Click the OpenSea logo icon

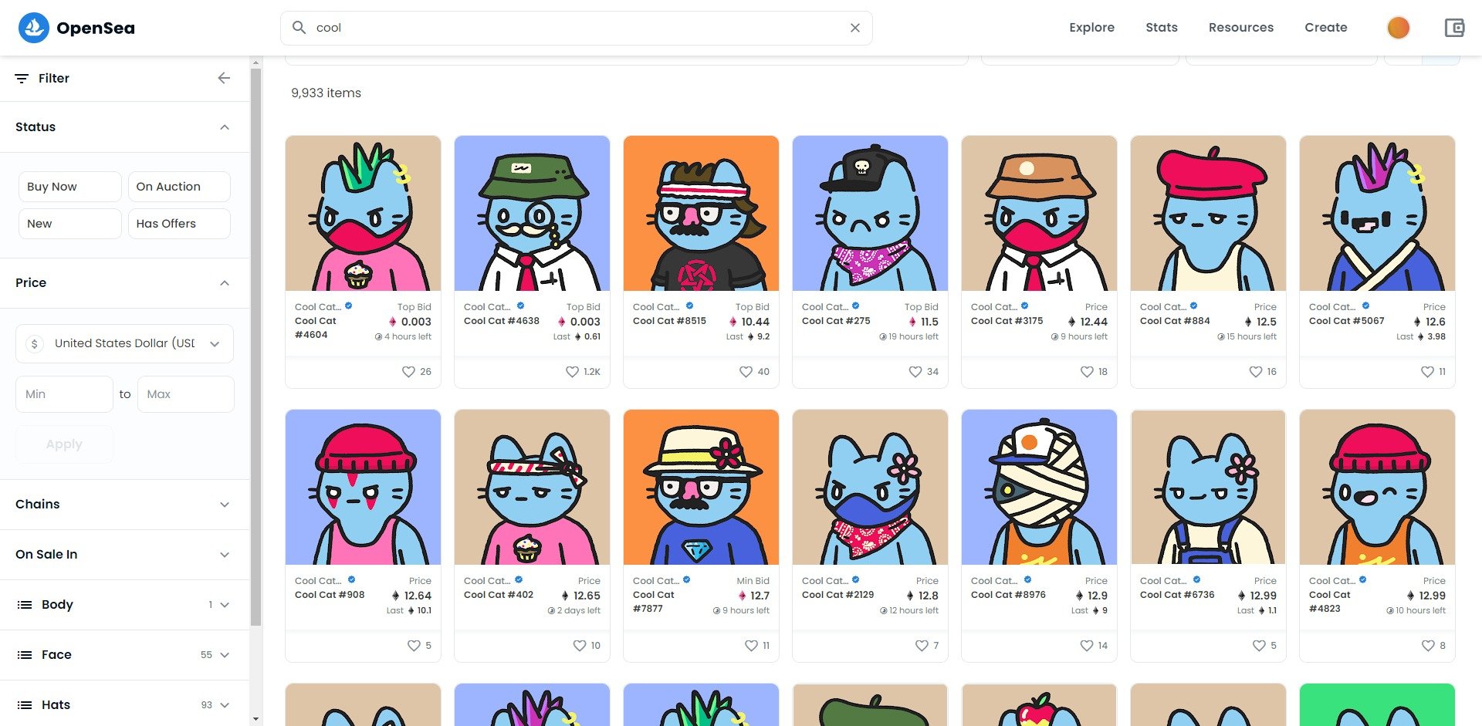[33, 28]
